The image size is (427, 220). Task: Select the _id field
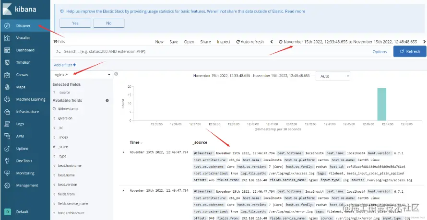[x=60, y=128]
